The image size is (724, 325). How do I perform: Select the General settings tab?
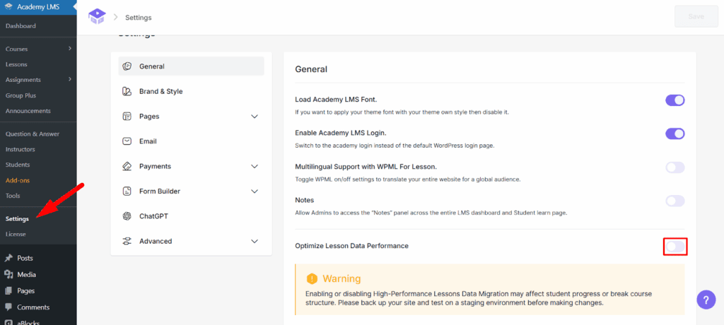point(192,66)
